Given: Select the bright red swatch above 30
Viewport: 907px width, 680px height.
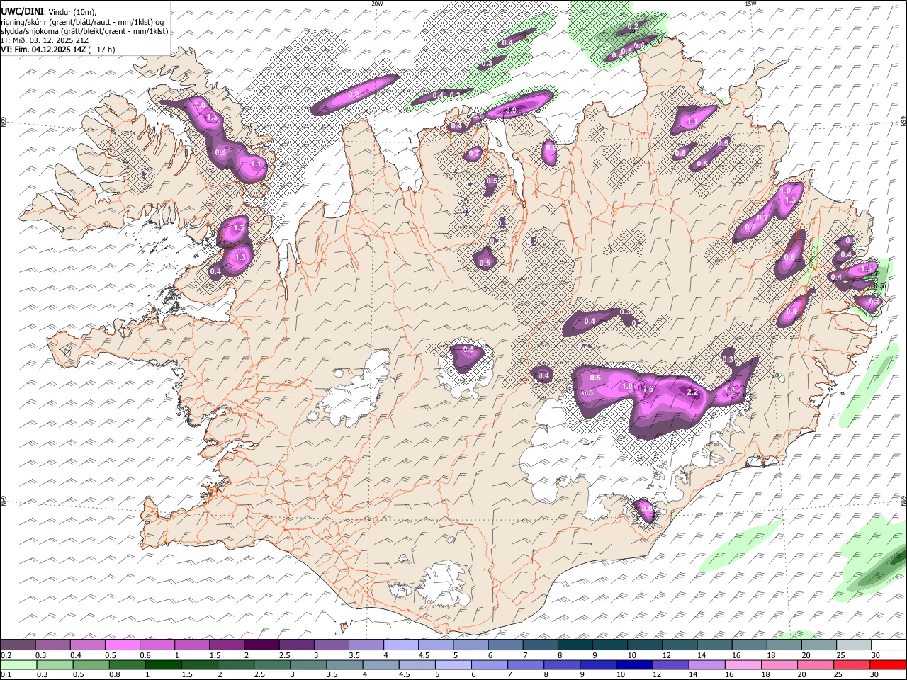Looking at the screenshot, I should (887, 664).
